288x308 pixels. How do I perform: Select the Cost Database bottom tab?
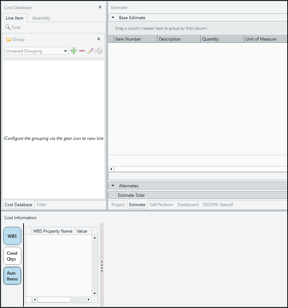[x=18, y=204]
